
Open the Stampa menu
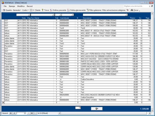(12, 6)
